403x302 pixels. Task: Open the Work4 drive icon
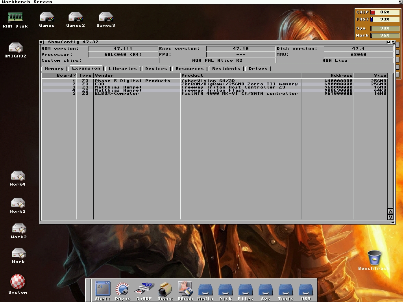tap(17, 179)
